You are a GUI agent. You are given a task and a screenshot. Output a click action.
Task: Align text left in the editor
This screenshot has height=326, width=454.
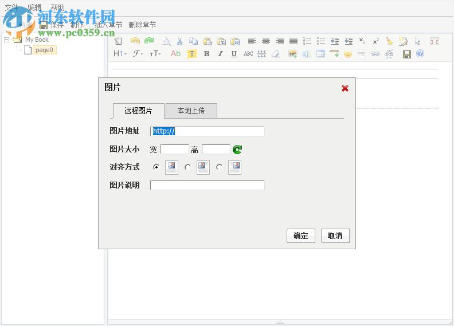(252, 41)
